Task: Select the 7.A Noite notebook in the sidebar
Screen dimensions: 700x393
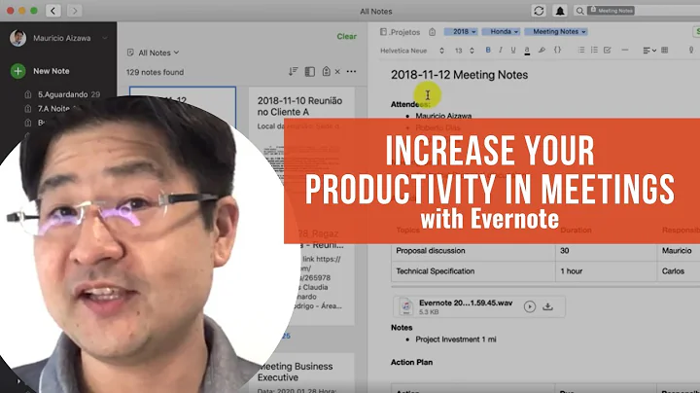Action: click(53, 109)
